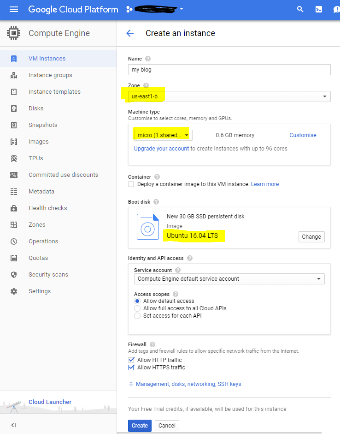Click the Committed use discounts percent icon
The height and width of the screenshot is (434, 340).
14,175
